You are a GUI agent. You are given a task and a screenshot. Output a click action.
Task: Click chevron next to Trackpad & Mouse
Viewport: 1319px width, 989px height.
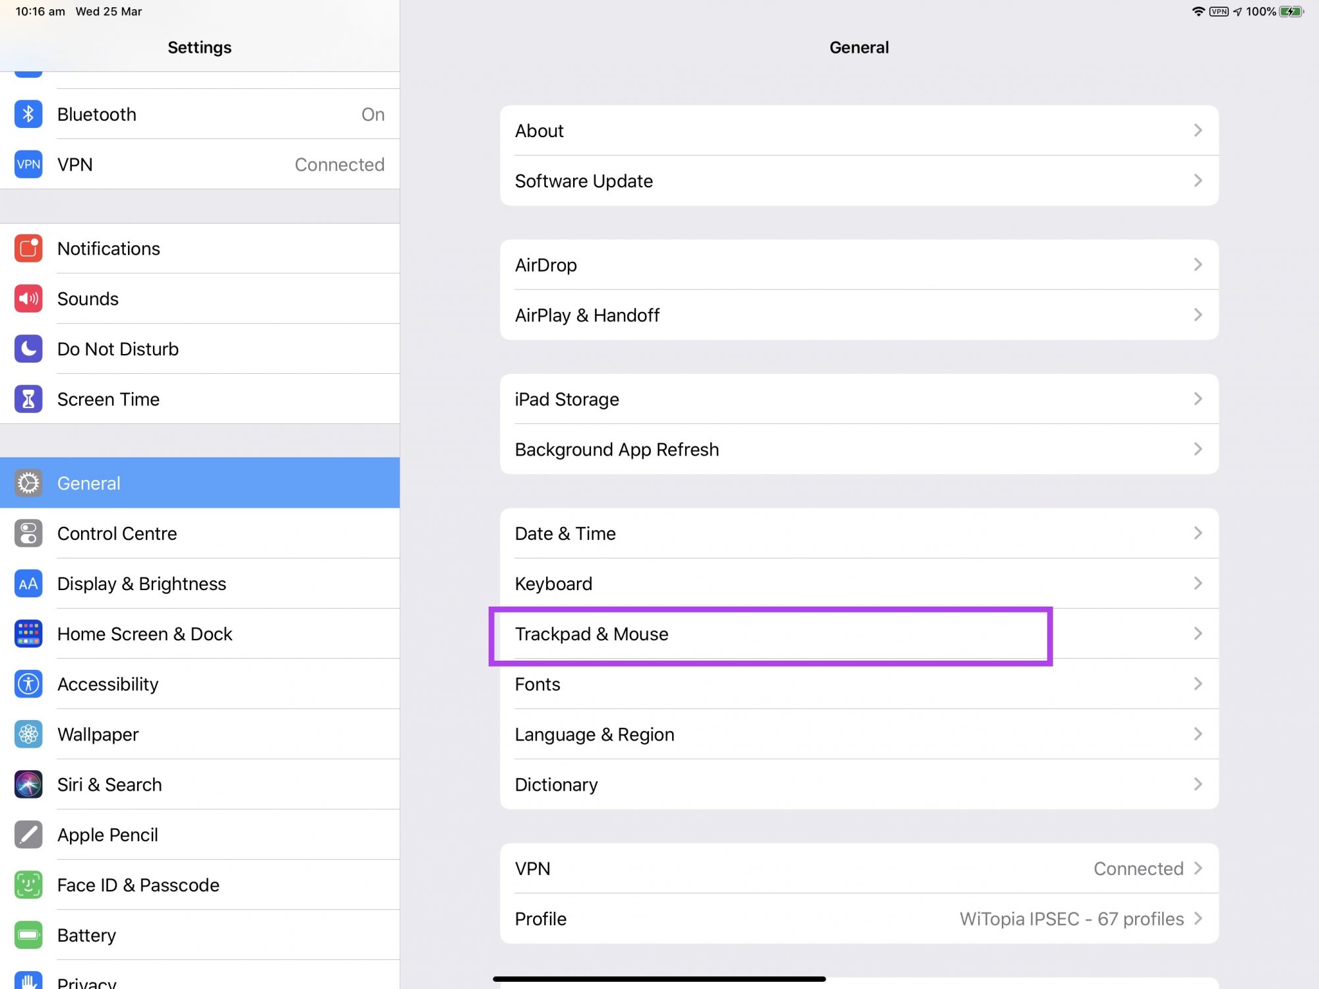[x=1198, y=634]
